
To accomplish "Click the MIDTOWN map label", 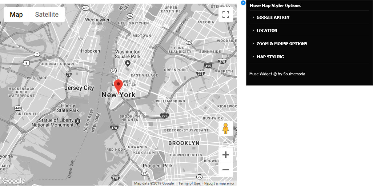I will click(x=142, y=35).
